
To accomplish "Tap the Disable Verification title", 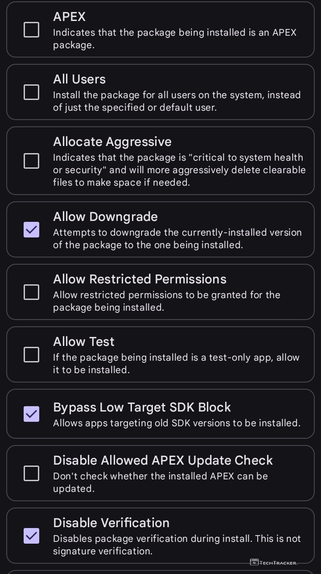I will 111,523.
